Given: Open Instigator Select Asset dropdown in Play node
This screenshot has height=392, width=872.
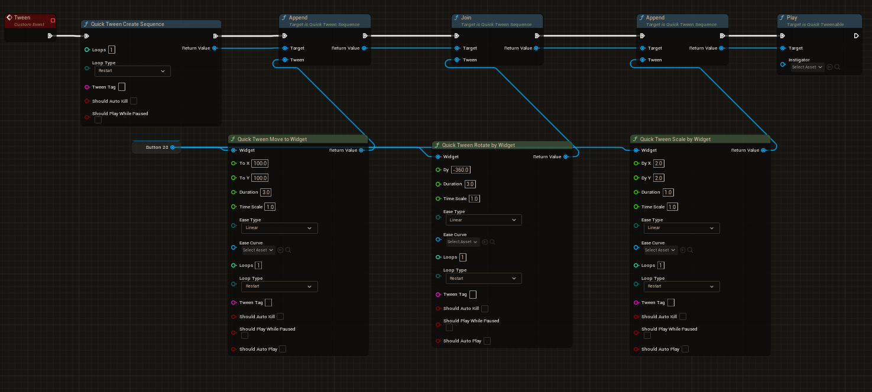Looking at the screenshot, I should (x=807, y=67).
